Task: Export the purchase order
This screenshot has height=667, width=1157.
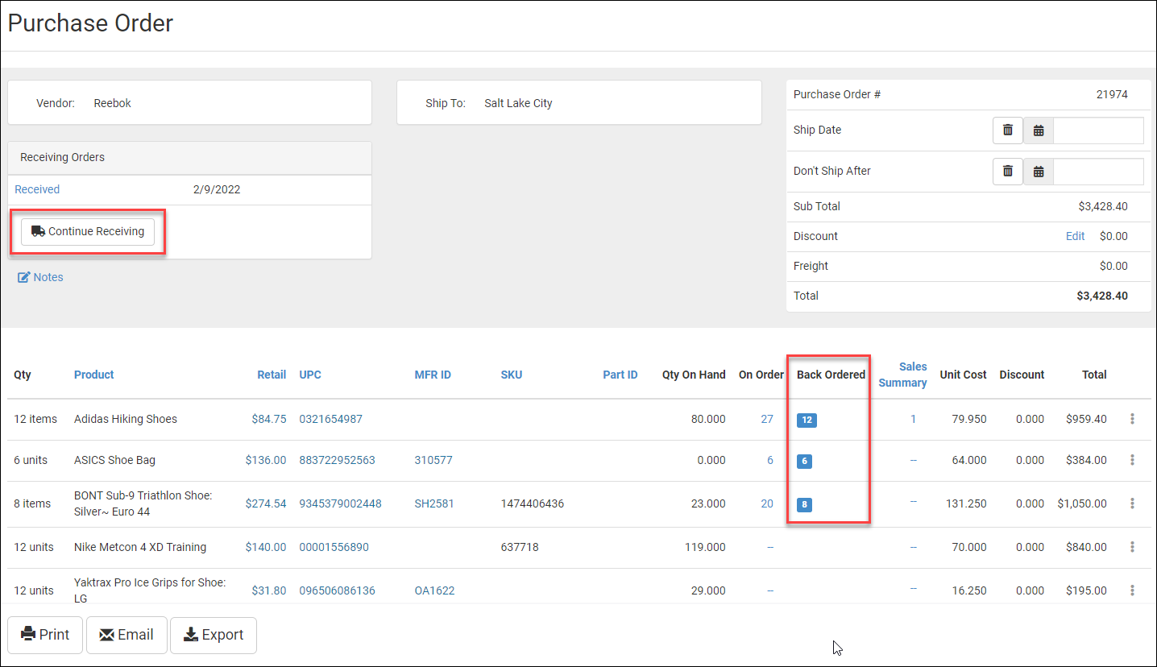Action: point(214,635)
